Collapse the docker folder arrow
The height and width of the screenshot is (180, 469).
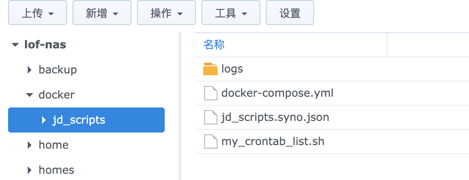(x=30, y=95)
